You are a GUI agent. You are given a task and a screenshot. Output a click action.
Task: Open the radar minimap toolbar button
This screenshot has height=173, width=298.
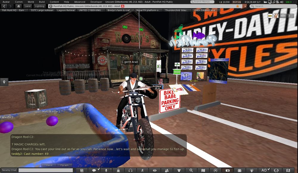(215, 170)
